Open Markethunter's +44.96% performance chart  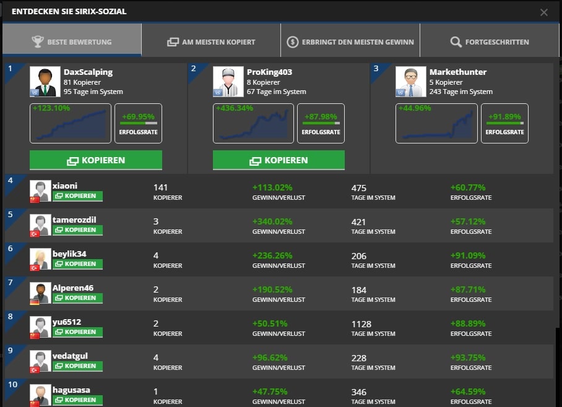(436, 123)
